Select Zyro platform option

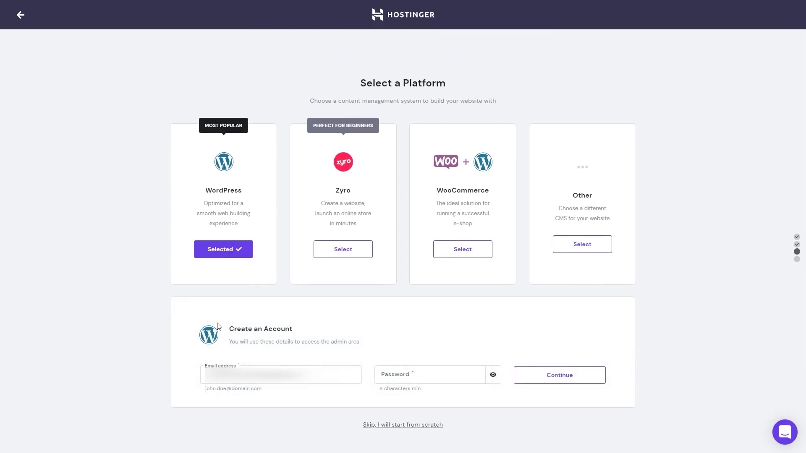[343, 249]
